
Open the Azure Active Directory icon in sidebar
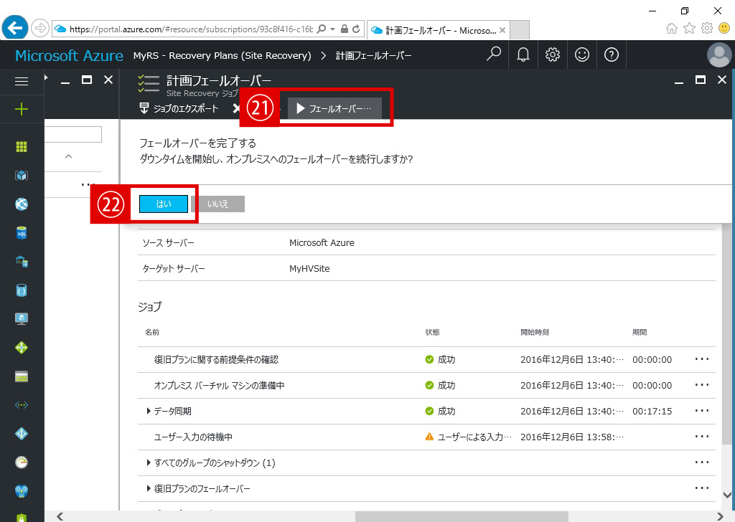[x=22, y=434]
